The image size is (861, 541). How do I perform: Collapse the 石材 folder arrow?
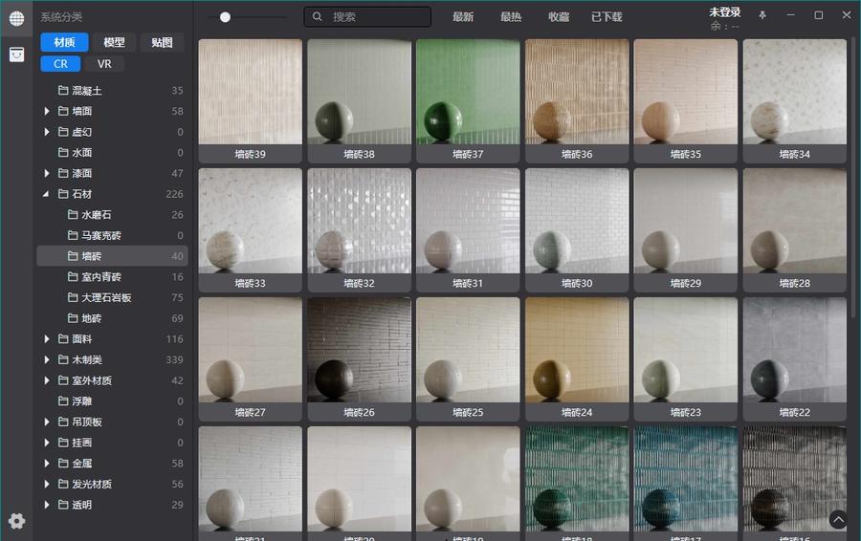point(46,194)
